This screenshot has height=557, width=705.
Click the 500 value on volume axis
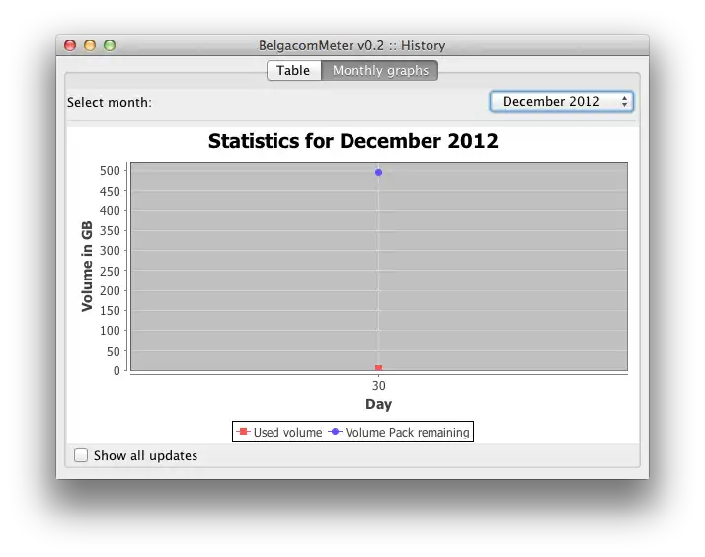[111, 171]
